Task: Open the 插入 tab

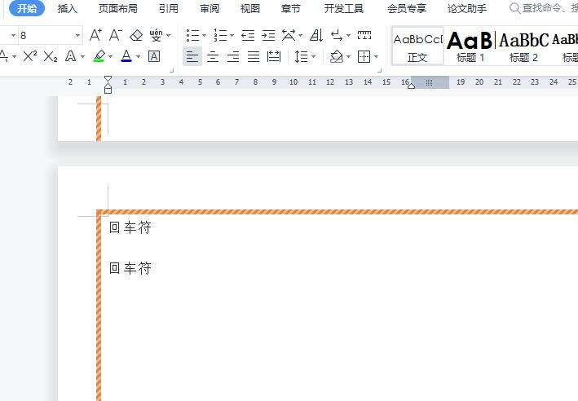Action: [68, 8]
